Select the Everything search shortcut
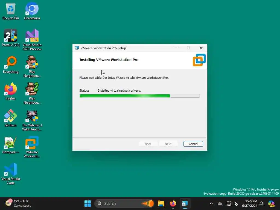 click(x=11, y=65)
